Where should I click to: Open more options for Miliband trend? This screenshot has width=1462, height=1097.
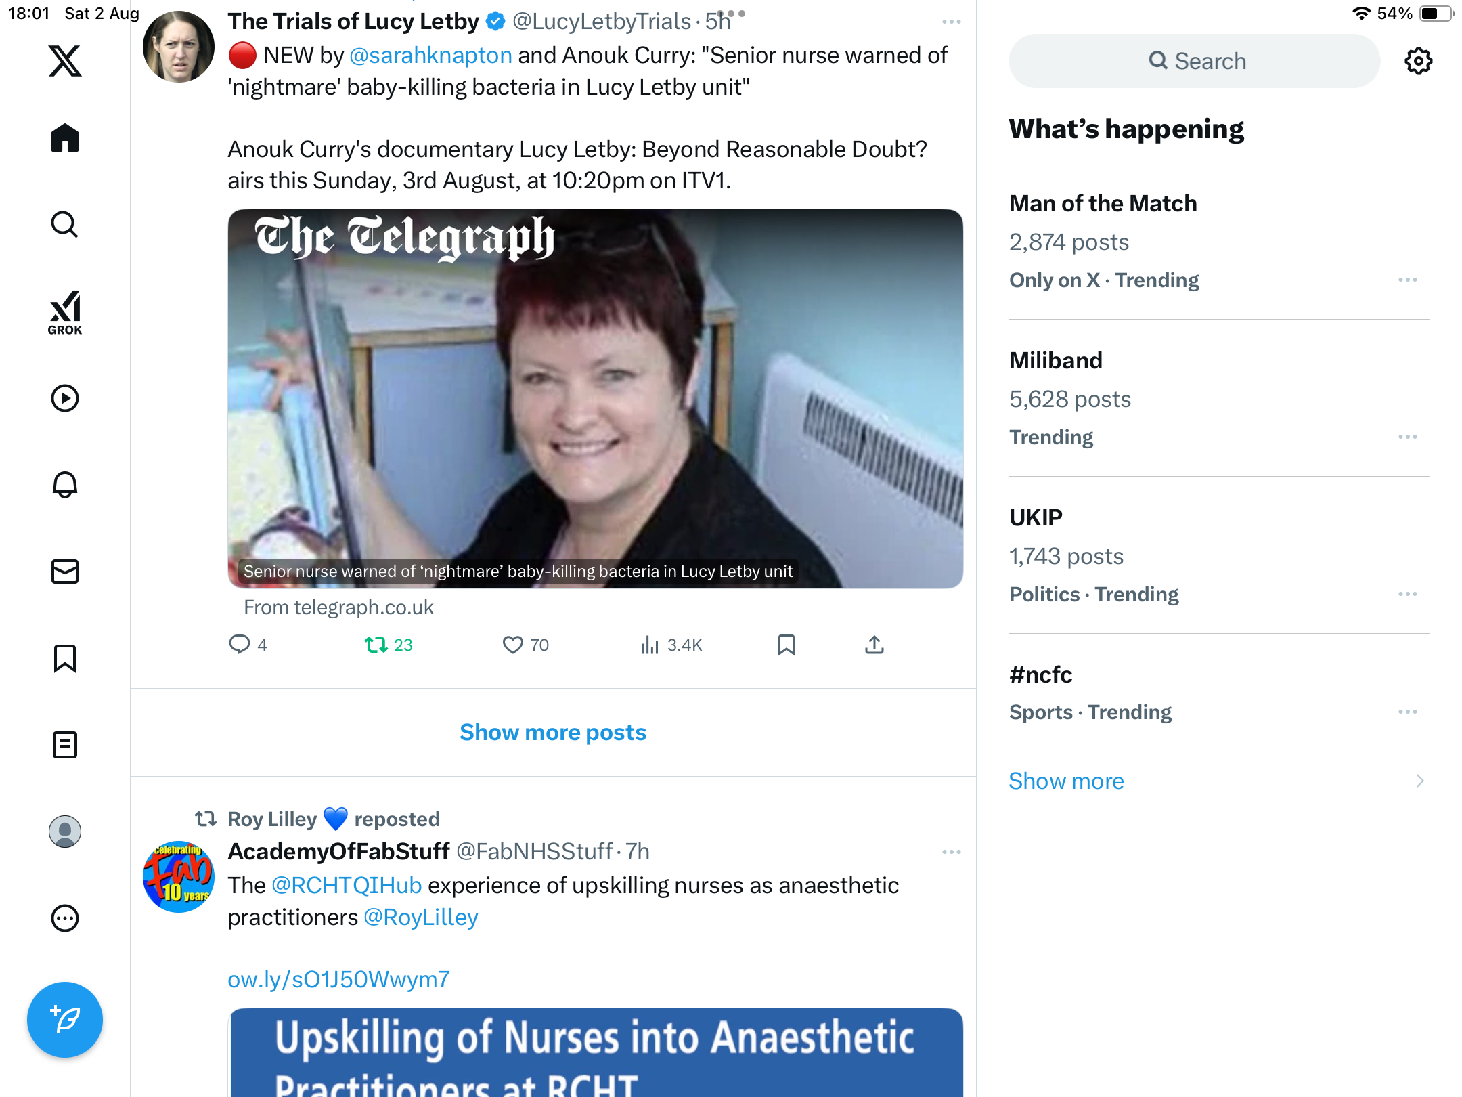(x=1407, y=437)
